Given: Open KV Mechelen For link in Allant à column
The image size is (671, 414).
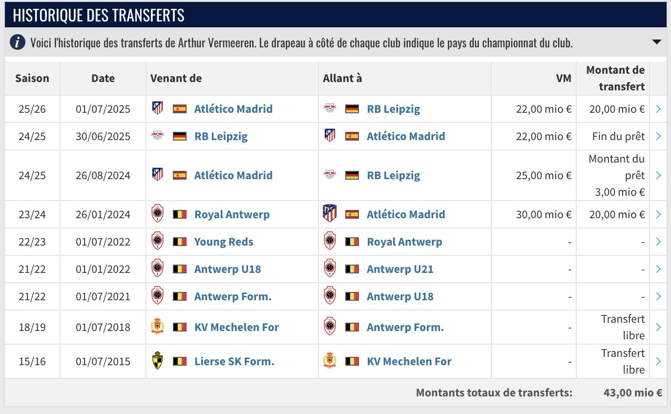Looking at the screenshot, I should tap(409, 361).
